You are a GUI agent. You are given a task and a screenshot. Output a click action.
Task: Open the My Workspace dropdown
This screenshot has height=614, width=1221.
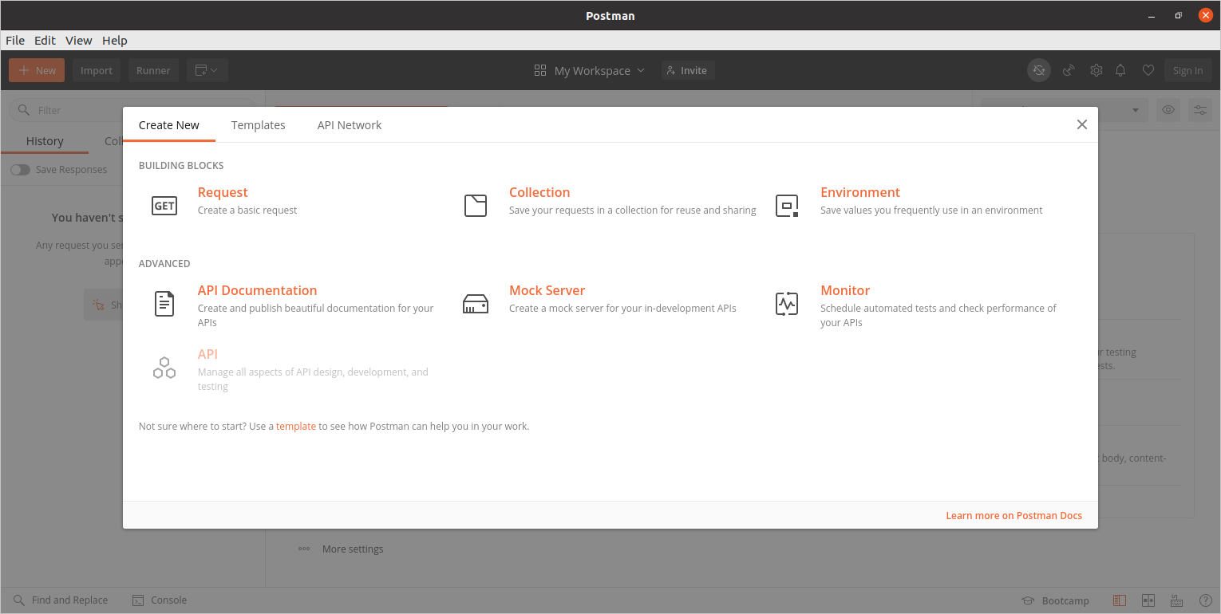pyautogui.click(x=591, y=70)
